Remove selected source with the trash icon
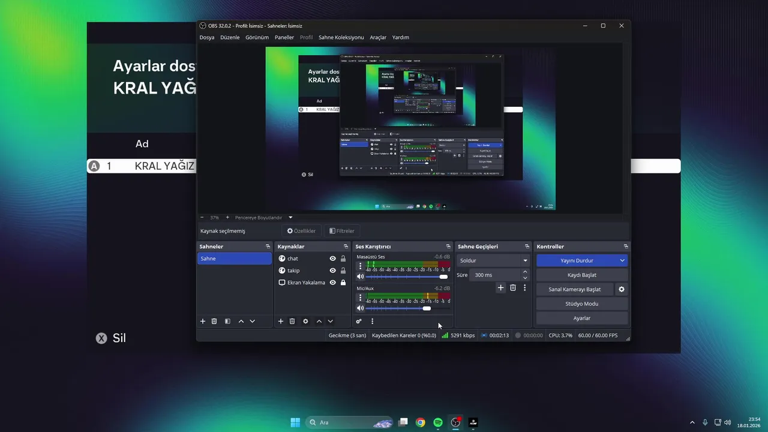The height and width of the screenshot is (432, 768). pos(292,322)
